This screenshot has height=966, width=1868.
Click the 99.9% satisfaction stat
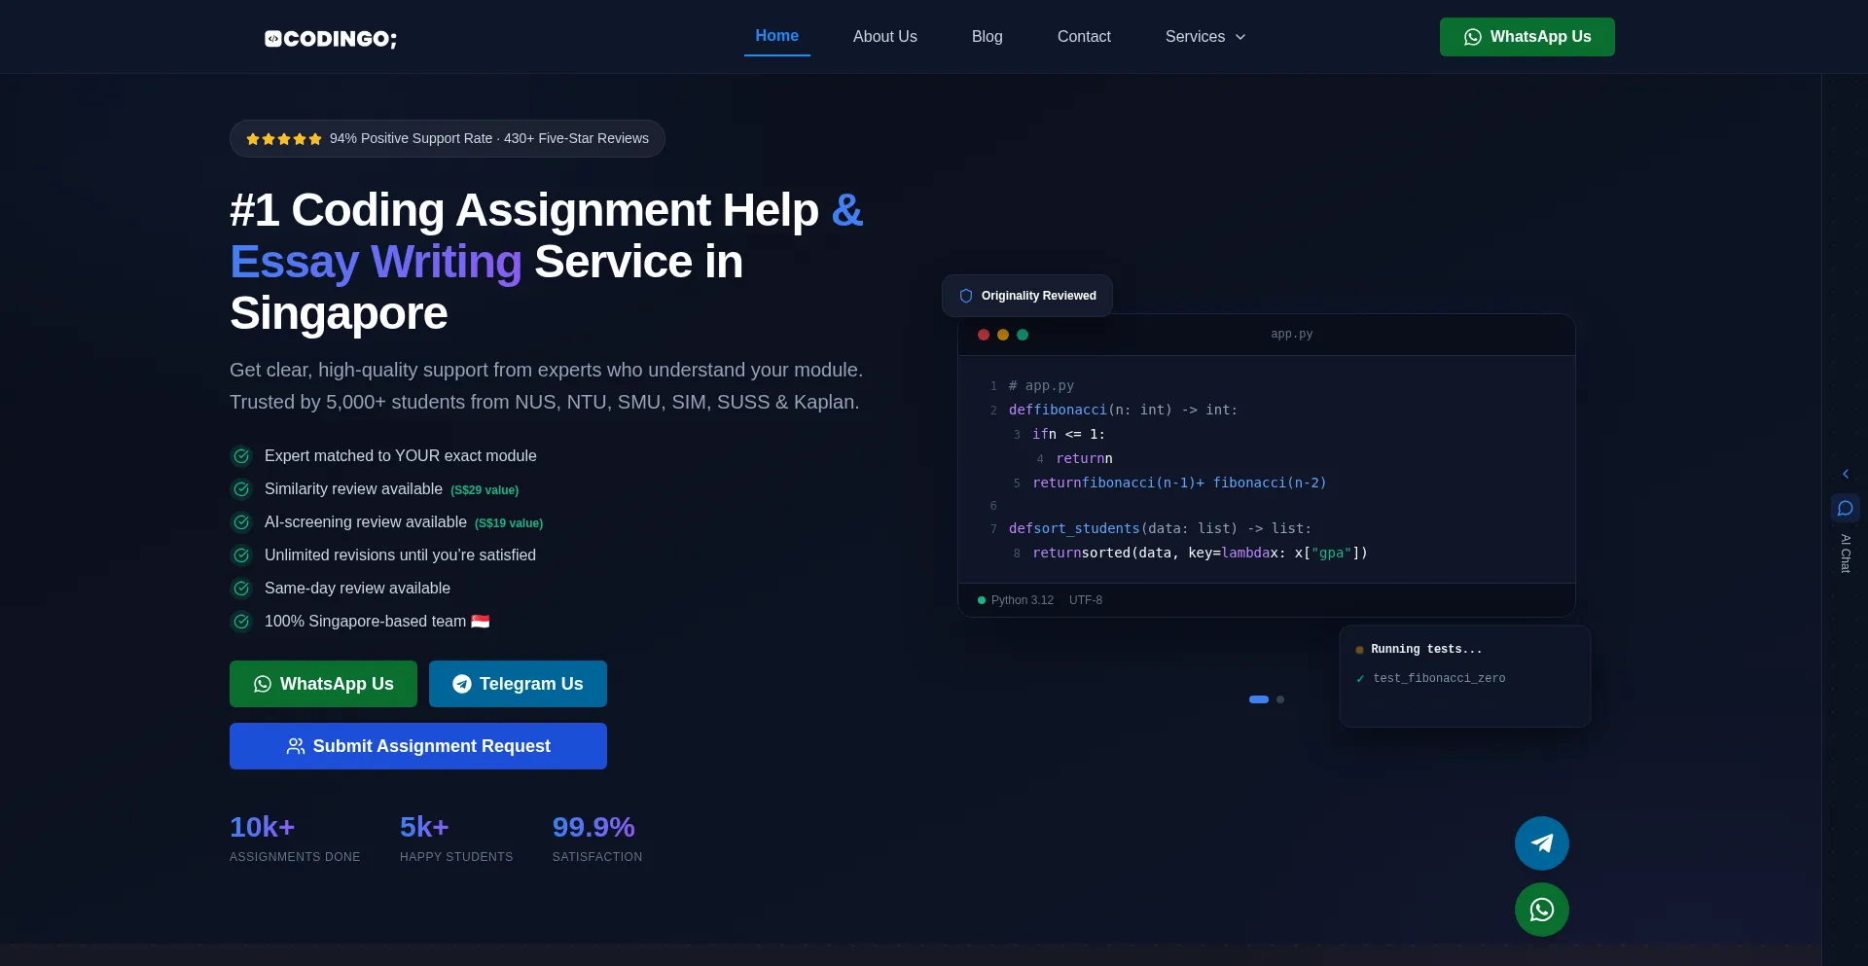click(597, 838)
